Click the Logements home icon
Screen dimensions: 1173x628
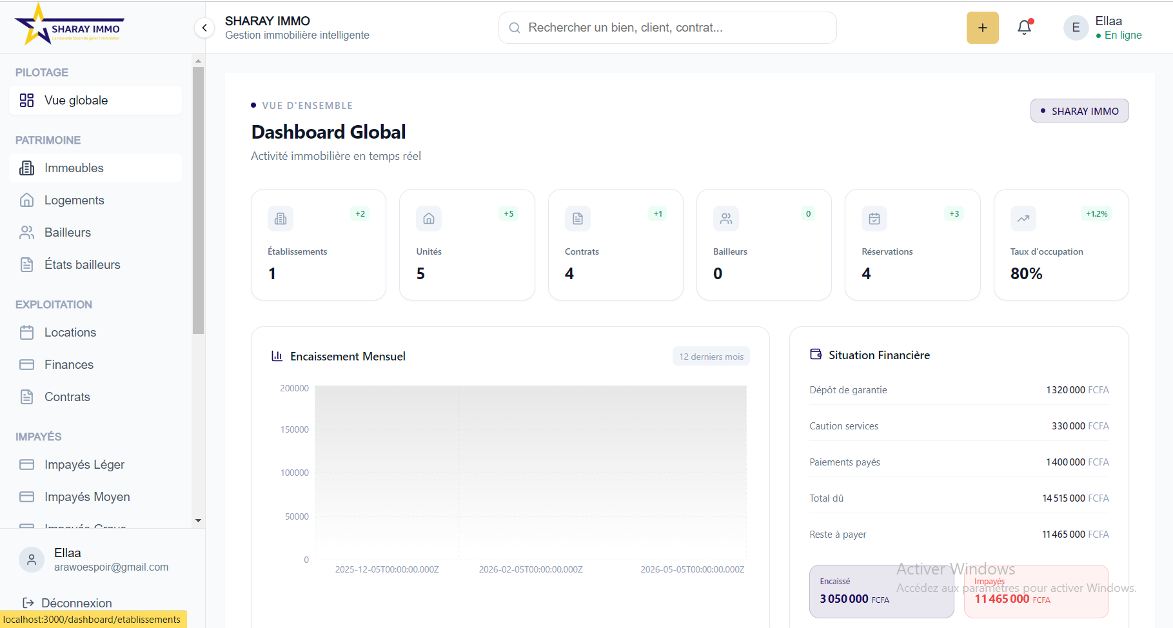tap(26, 200)
